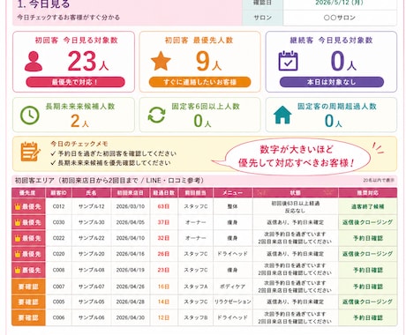Screen dimensions: 406x335
Task: Click the name サンプル22
Action: [x=91, y=238]
